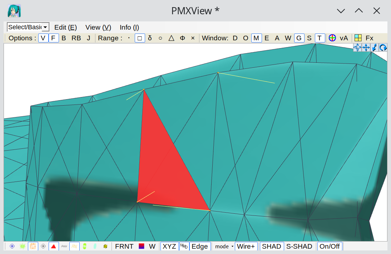Toggle the red triangle face display icon
The image size is (391, 254).
(53, 246)
